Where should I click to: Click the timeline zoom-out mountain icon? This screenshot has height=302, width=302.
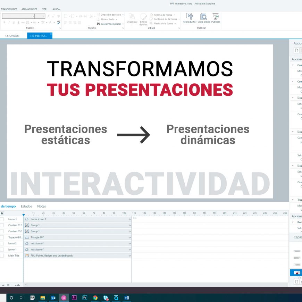click(x=3, y=285)
